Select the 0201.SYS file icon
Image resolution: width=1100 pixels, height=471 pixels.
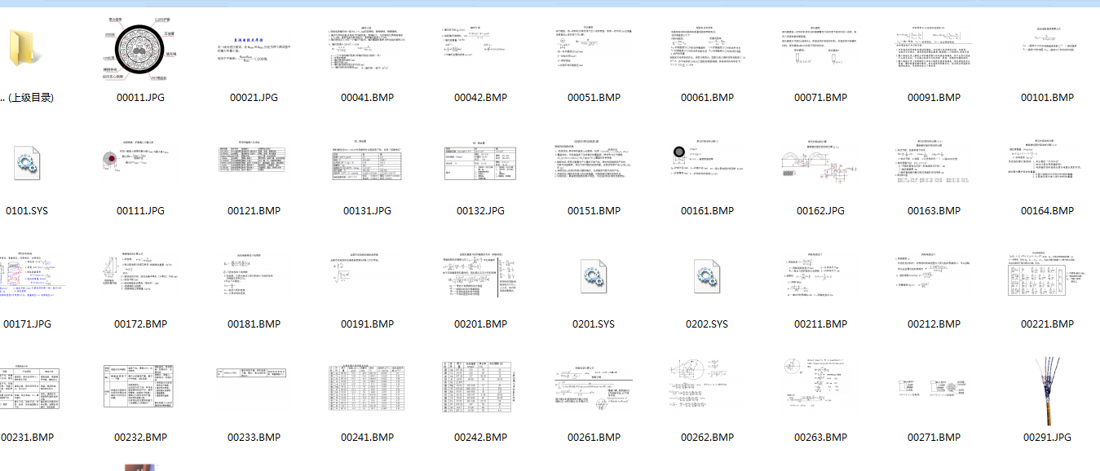594,275
